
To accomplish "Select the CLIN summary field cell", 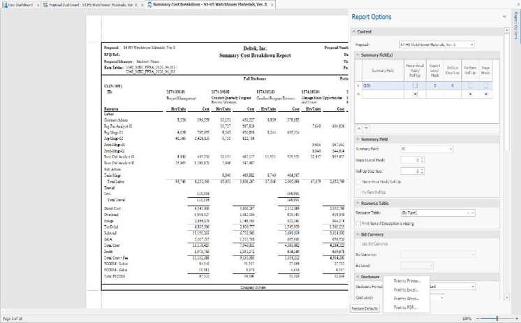I will click(383, 85).
